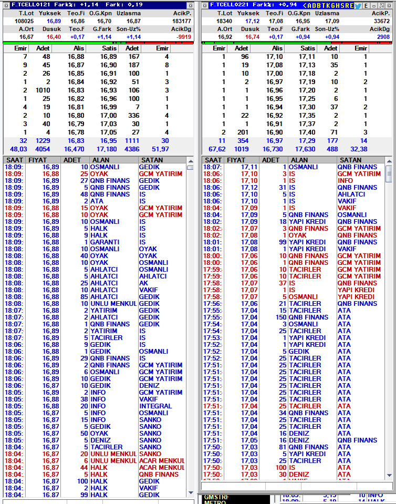Collapse the letter shortcuts with the yellow < arrow

click(305, 5)
